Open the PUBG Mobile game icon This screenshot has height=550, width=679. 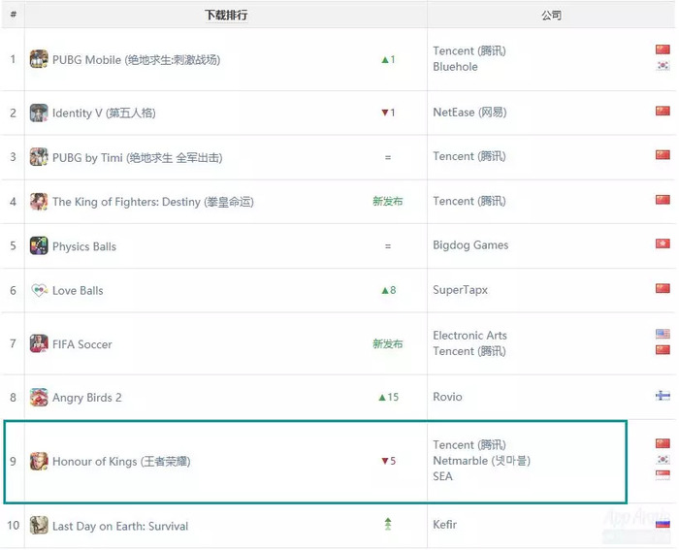click(39, 59)
